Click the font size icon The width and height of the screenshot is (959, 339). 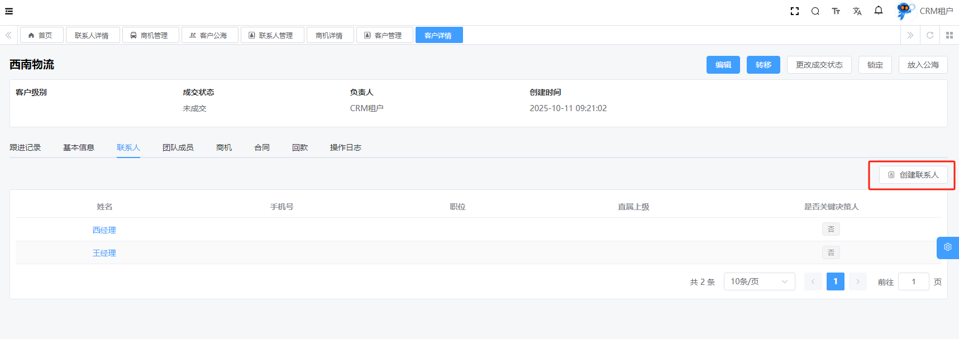[836, 11]
